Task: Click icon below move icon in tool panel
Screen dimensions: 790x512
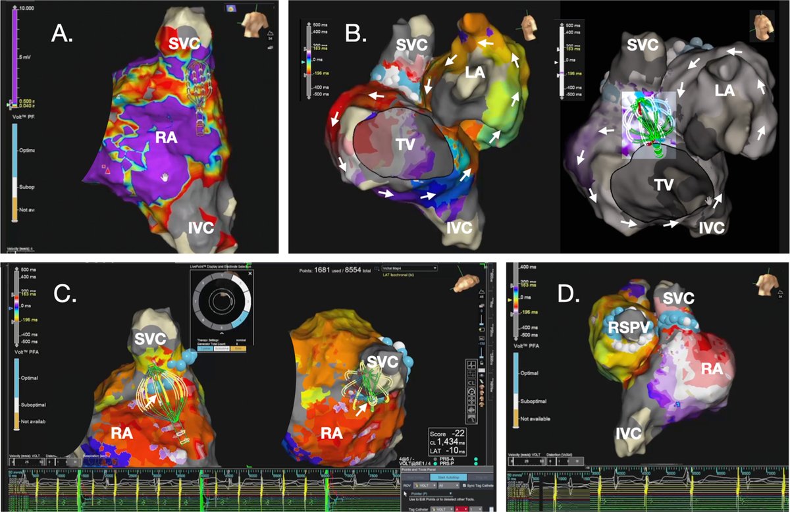Action: click(x=471, y=409)
